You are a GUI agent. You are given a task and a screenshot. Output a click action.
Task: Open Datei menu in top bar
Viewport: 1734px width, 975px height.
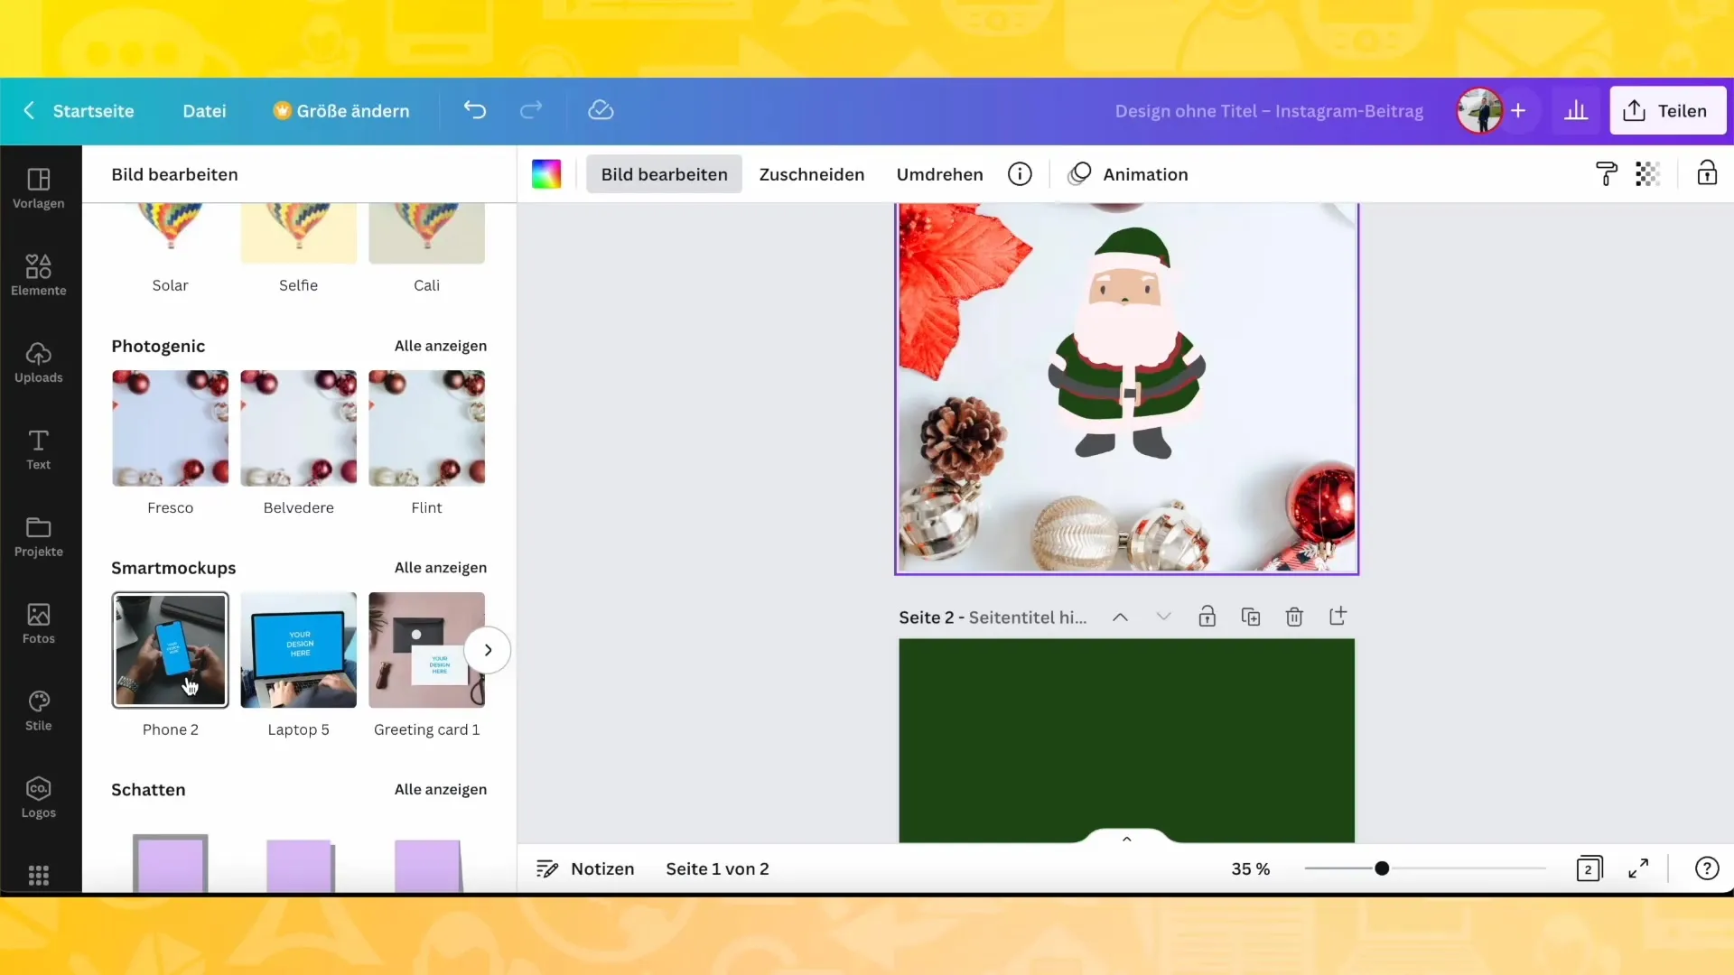[x=203, y=109]
